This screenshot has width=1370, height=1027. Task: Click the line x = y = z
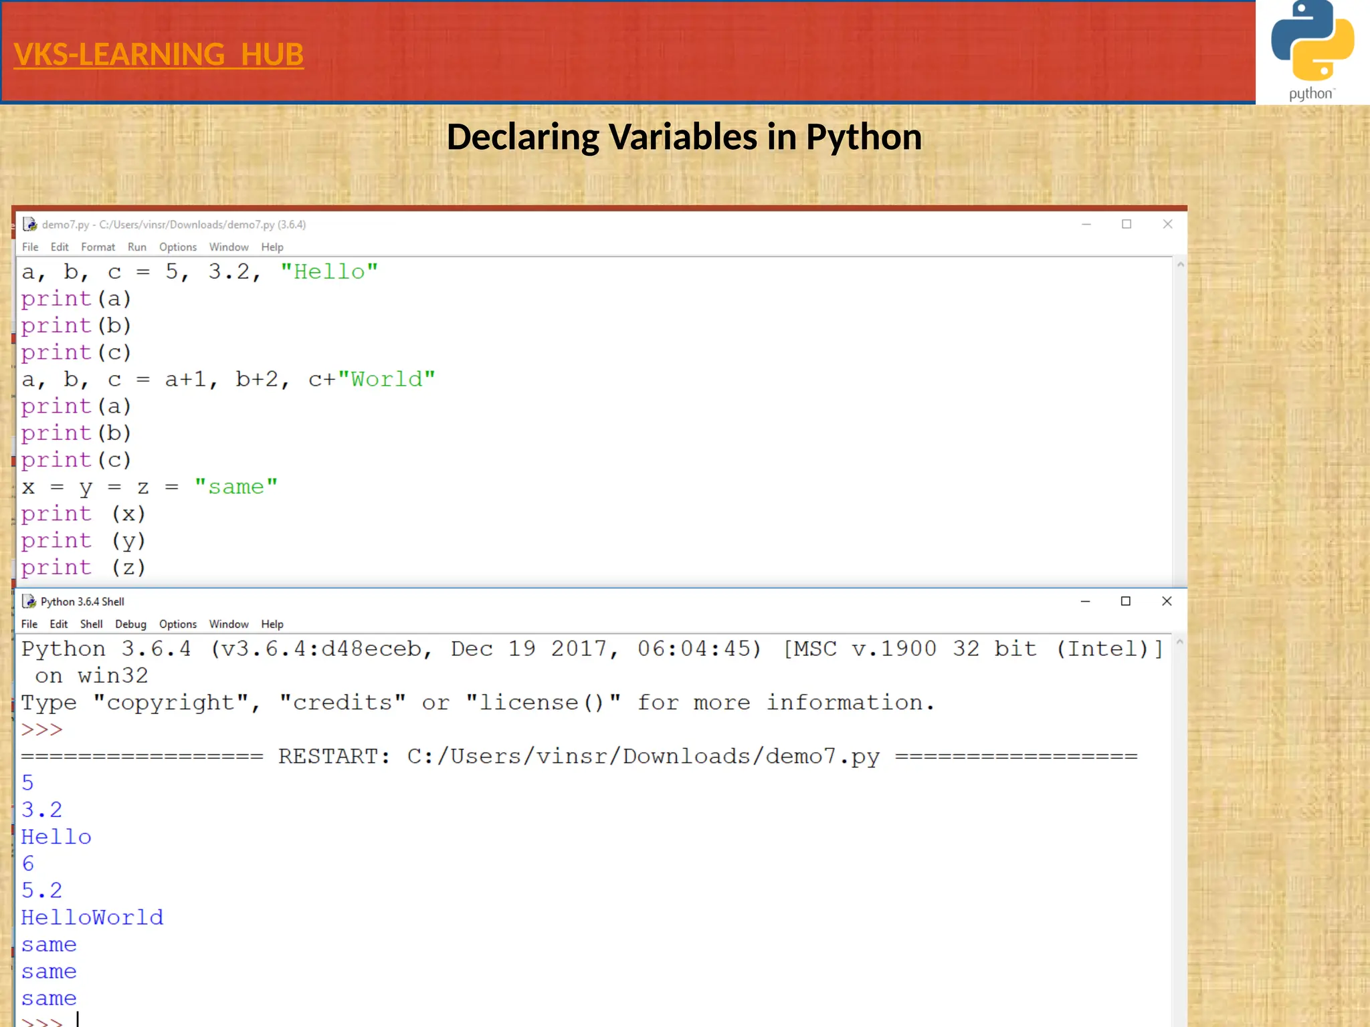[x=149, y=487]
